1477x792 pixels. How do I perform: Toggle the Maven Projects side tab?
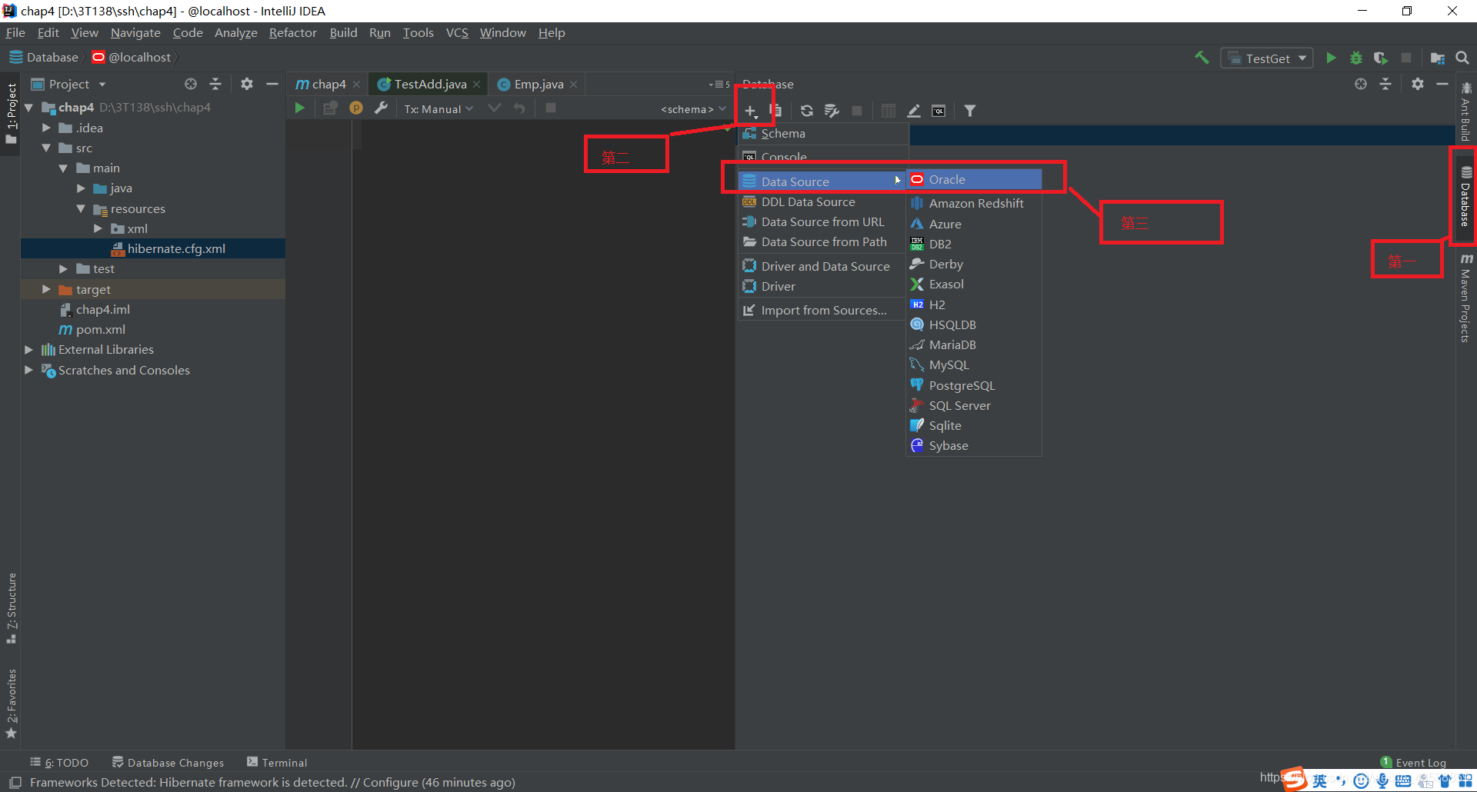coord(1465,298)
